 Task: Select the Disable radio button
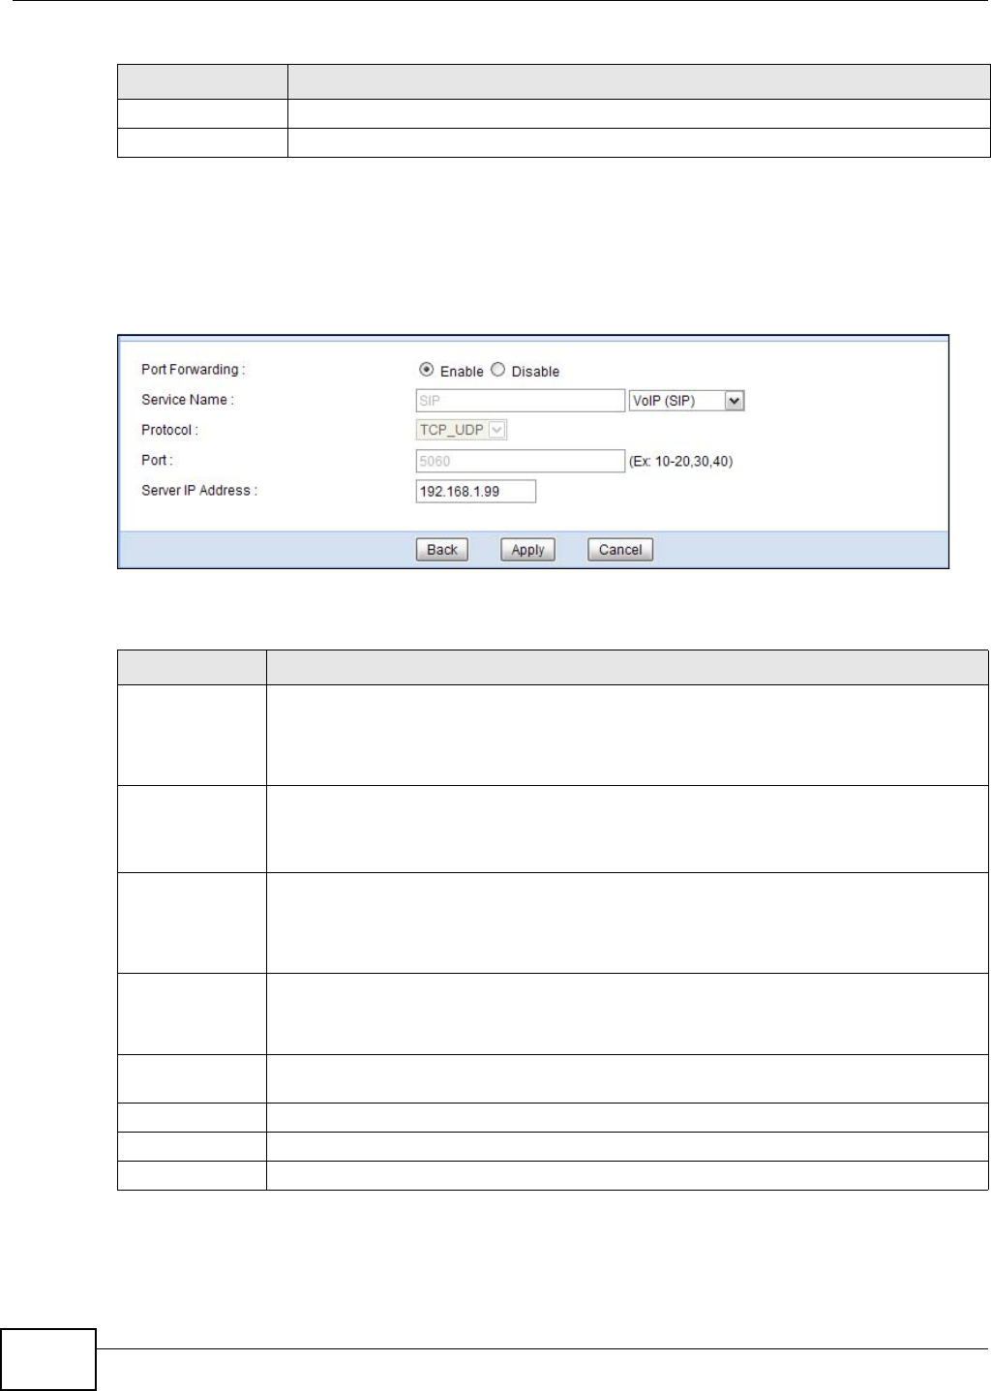497,370
